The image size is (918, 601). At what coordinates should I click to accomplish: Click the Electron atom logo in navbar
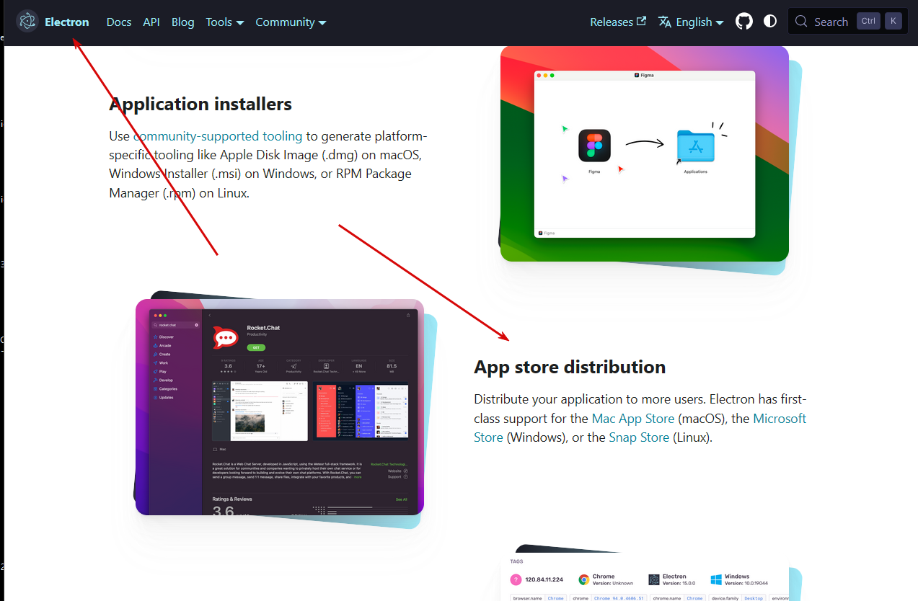click(x=27, y=22)
